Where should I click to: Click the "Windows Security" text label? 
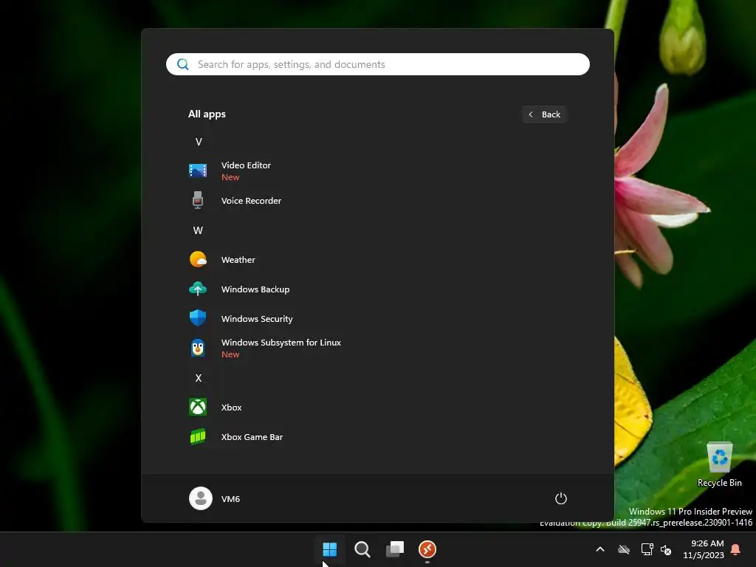click(x=257, y=319)
